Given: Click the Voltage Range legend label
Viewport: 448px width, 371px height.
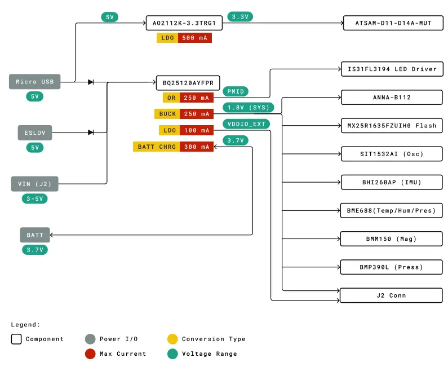Looking at the screenshot, I should [x=210, y=354].
